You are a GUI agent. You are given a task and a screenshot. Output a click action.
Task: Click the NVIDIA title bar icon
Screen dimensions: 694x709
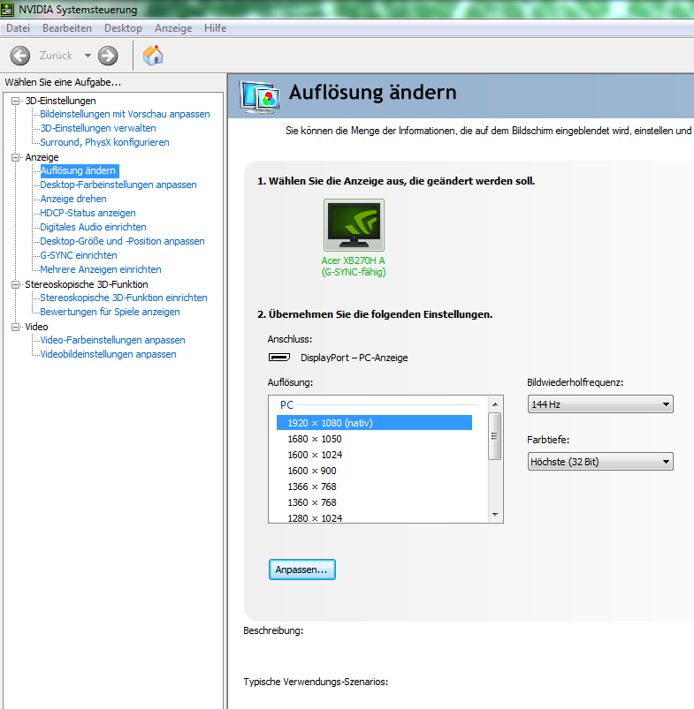(7, 9)
